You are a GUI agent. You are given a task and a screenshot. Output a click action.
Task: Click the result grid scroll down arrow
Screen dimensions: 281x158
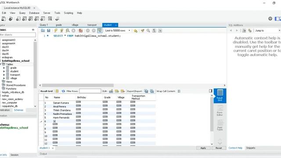[x=212, y=144]
